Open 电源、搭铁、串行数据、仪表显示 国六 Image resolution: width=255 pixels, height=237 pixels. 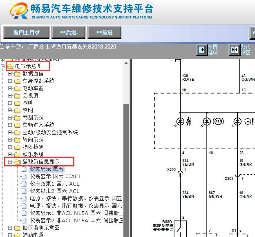click(76, 206)
